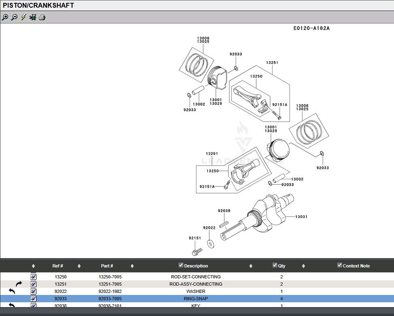The image size is (394, 316).
Task: Click crankshaft label 13031 in diagram
Action: (x=301, y=217)
